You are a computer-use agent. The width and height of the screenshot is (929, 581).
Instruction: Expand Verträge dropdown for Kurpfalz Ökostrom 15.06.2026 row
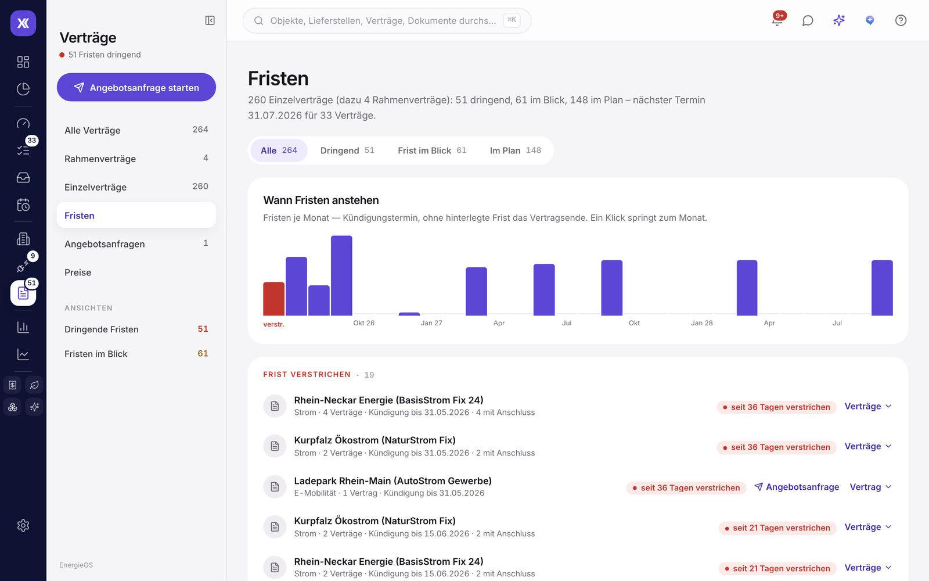(x=867, y=527)
